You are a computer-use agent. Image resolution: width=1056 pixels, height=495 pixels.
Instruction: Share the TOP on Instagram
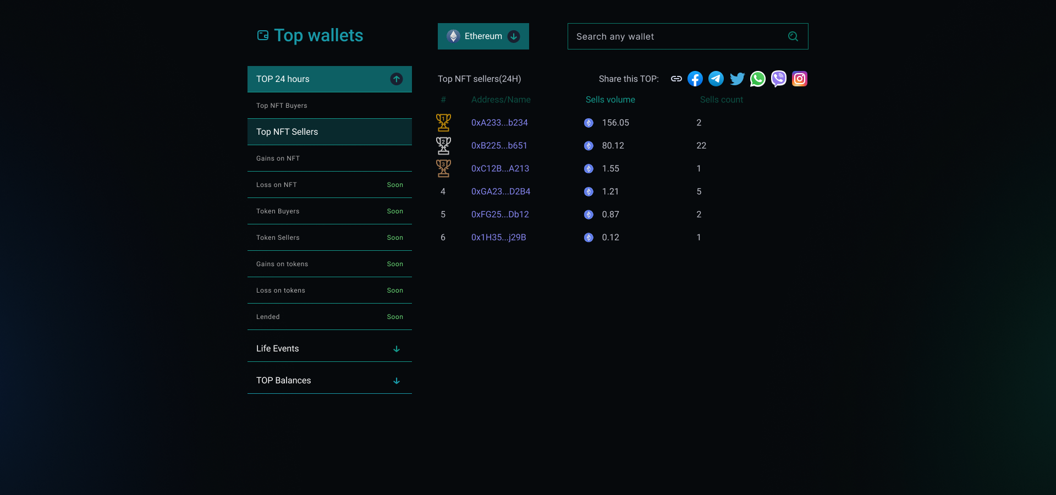[799, 79]
